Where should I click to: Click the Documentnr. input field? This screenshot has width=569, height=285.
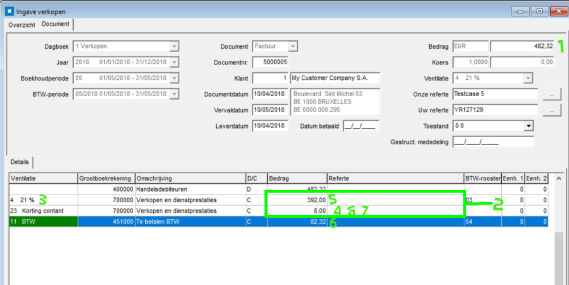click(x=270, y=62)
